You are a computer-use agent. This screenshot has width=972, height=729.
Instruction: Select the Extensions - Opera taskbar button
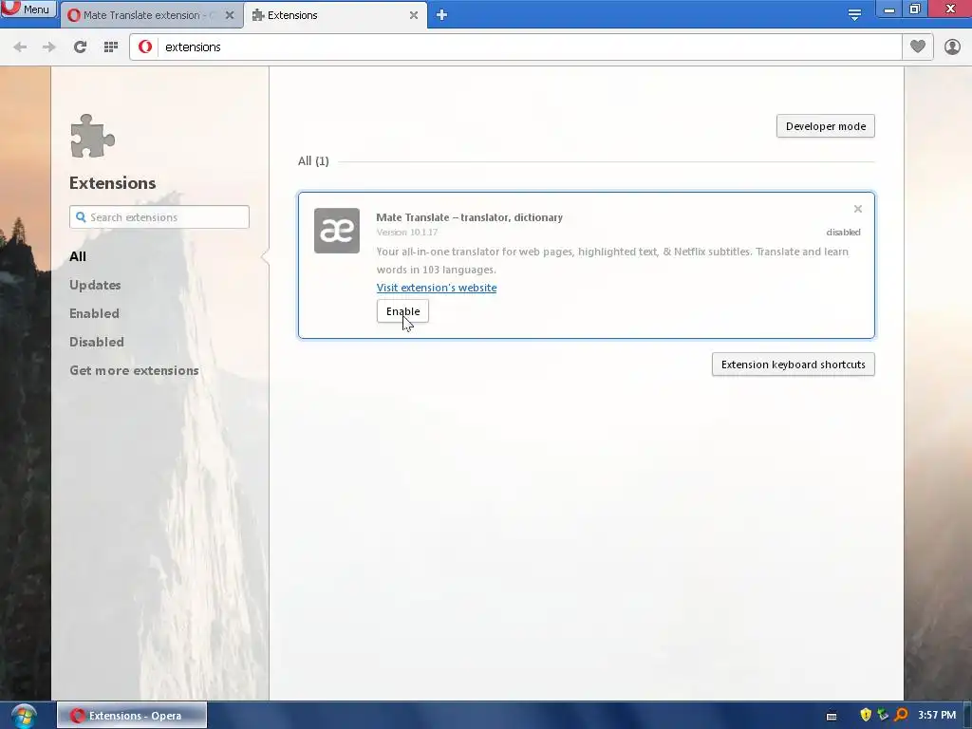point(132,716)
